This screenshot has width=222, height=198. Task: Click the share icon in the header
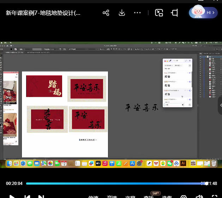pos(106,13)
